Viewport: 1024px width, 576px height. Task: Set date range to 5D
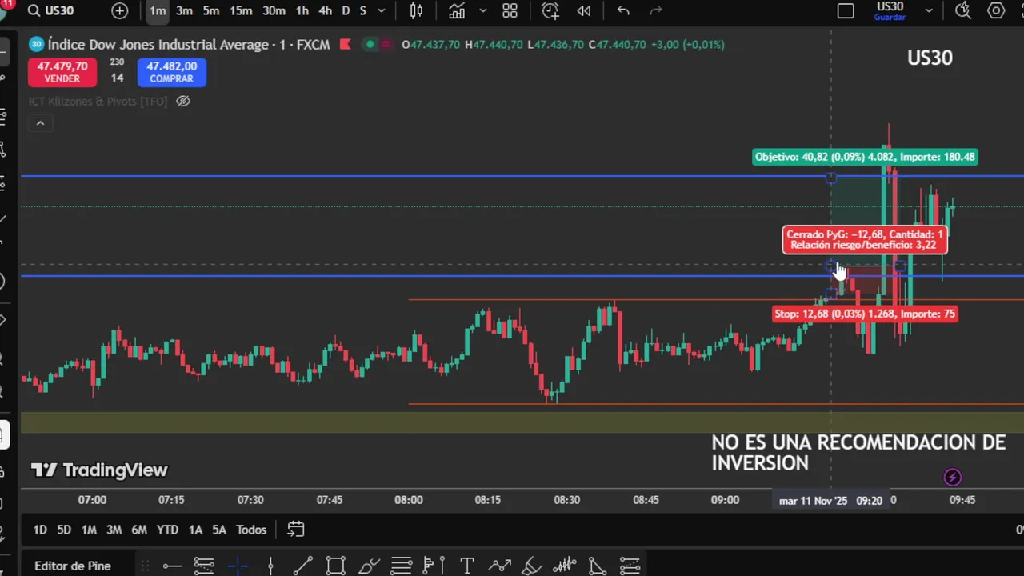(64, 530)
